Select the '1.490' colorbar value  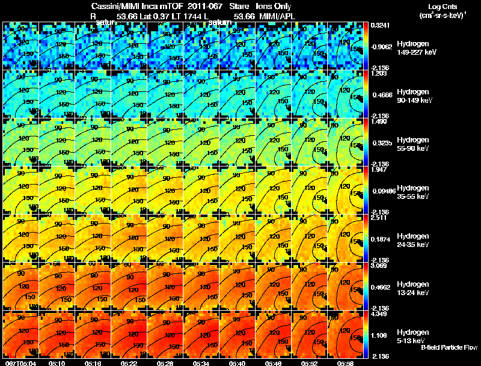point(379,121)
